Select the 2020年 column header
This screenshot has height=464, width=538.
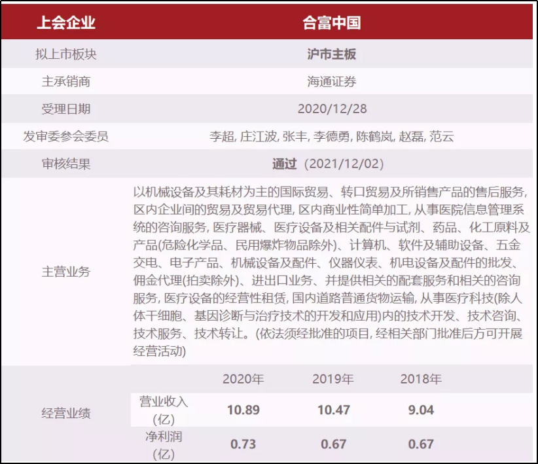click(x=243, y=379)
